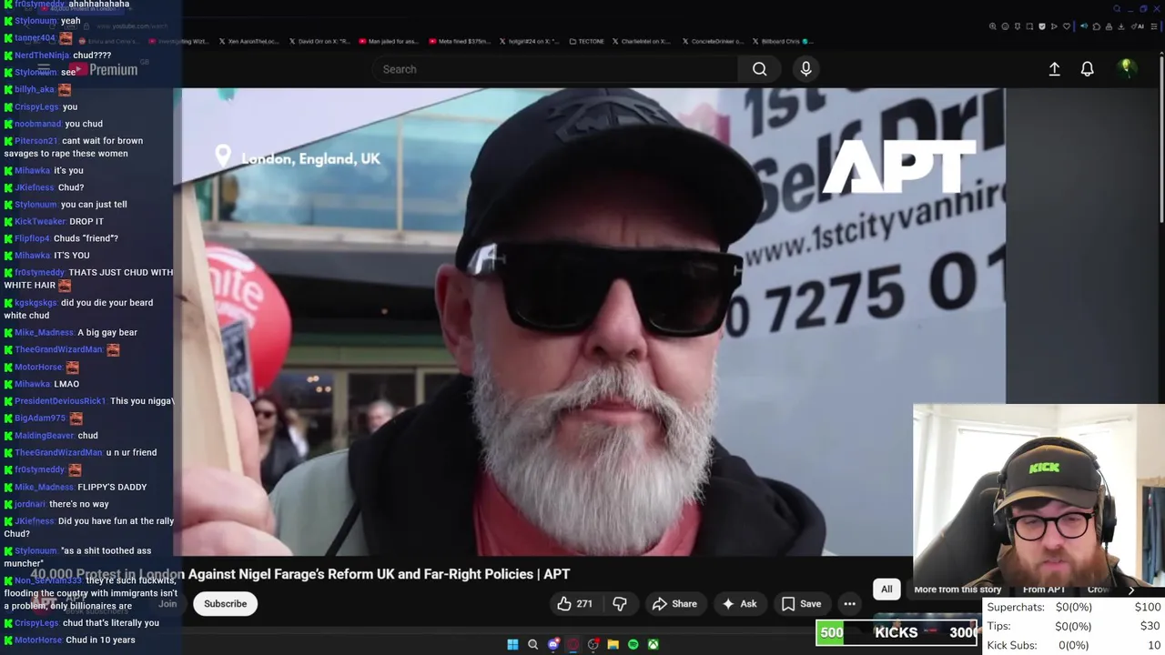Click browser zoom magnifier toolbar icon
Screen dimensions: 1165x655
pyautogui.click(x=992, y=26)
